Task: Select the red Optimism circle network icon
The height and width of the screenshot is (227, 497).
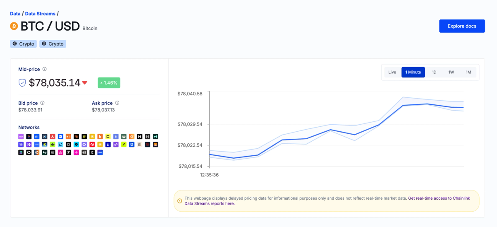Action: click(x=92, y=145)
